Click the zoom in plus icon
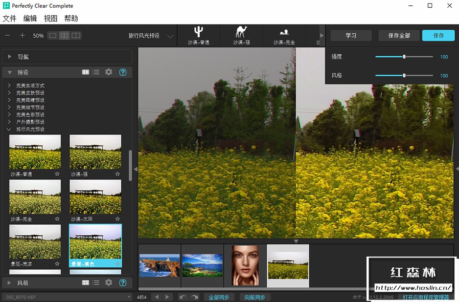Image resolution: width=459 pixels, height=302 pixels. click(x=22, y=36)
